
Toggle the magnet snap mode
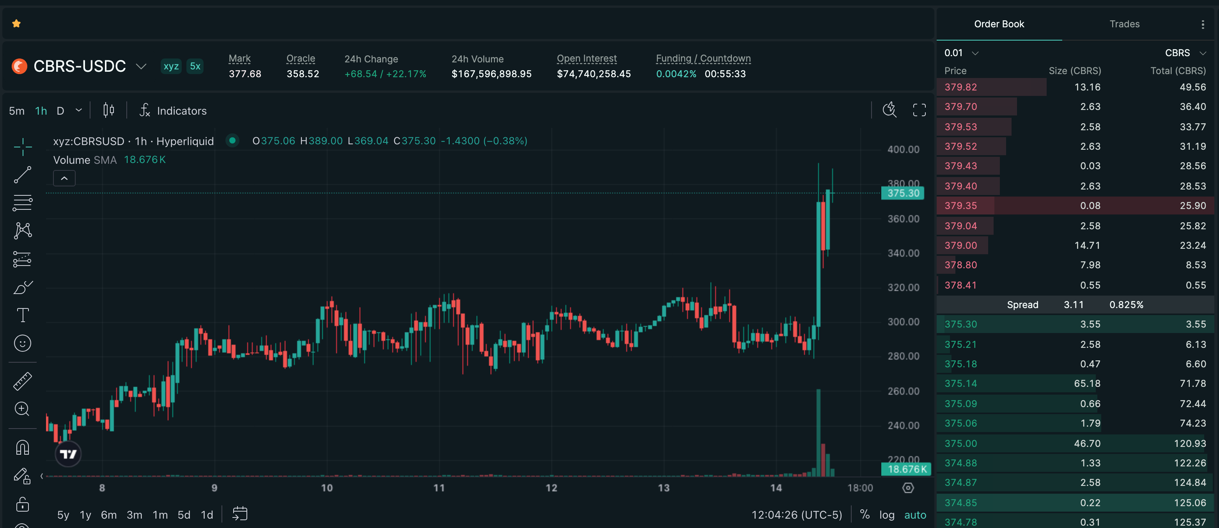click(22, 448)
